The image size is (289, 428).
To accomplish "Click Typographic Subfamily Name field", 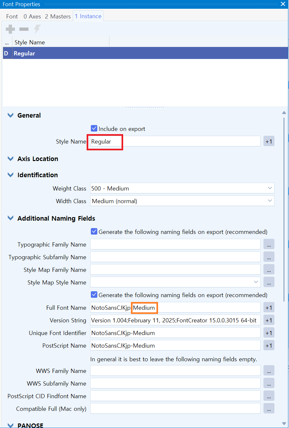I will [x=175, y=257].
